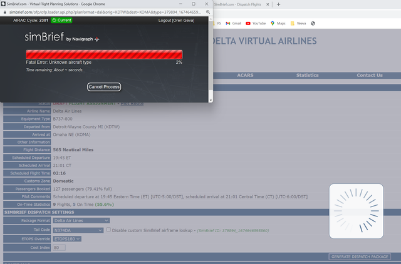This screenshot has width=401, height=264.
Task: Click the Cost Index input field
Action: pyautogui.click(x=59, y=247)
